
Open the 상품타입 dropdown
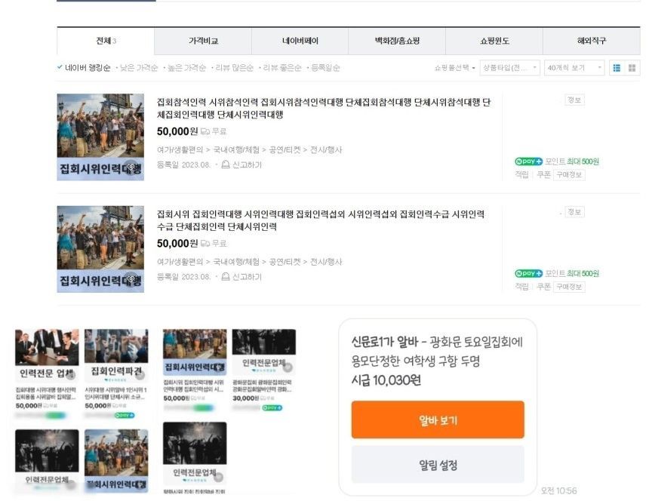[510, 68]
